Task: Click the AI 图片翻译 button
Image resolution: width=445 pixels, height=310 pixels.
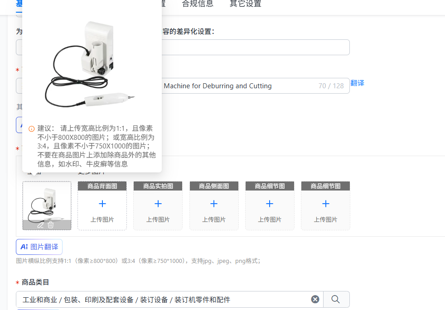Action: (39, 247)
